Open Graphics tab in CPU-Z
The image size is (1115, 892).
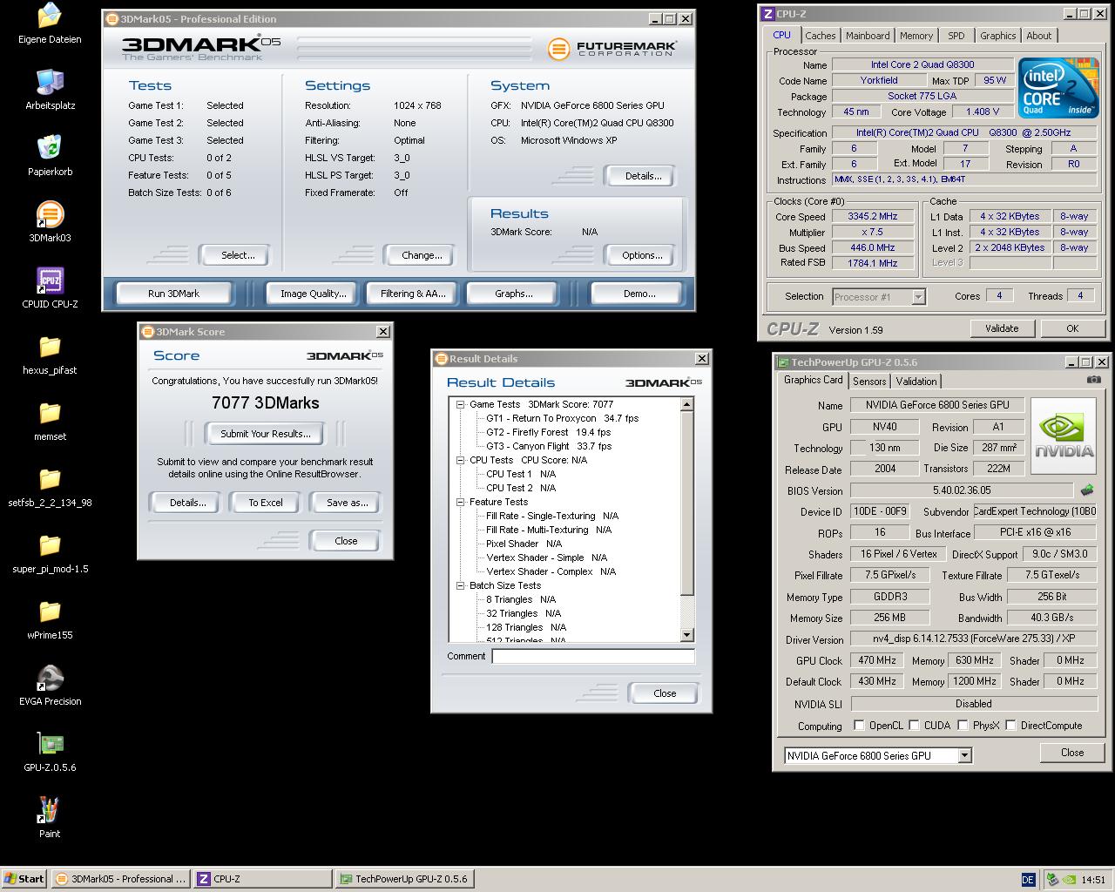tap(997, 36)
